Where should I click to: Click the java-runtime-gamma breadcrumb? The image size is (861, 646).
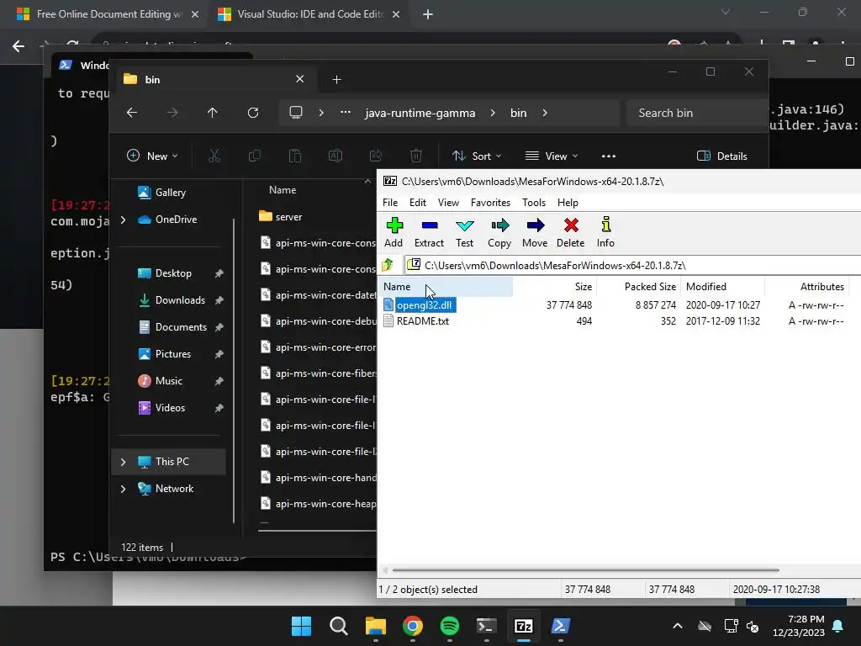420,114
